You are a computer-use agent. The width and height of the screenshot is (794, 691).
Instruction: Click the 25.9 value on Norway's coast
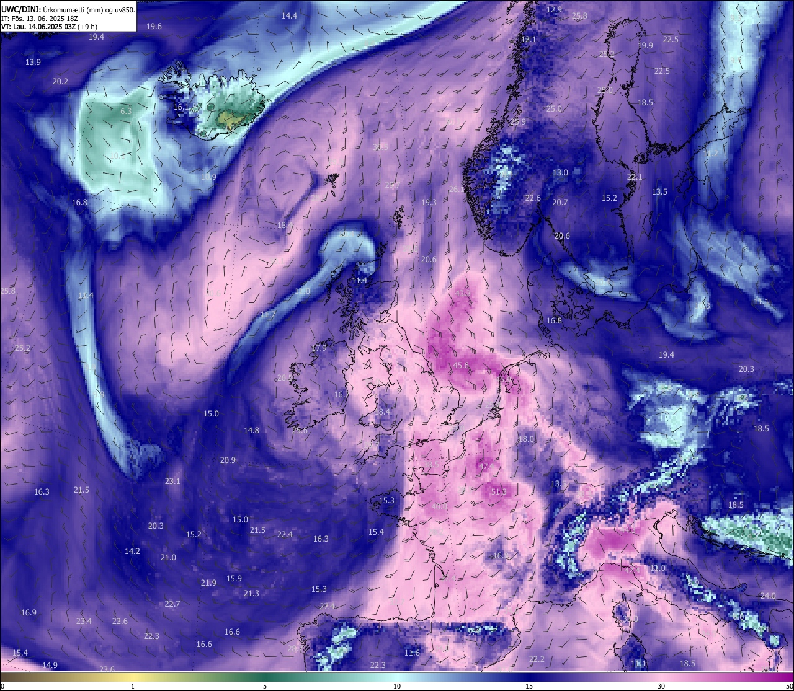518,121
